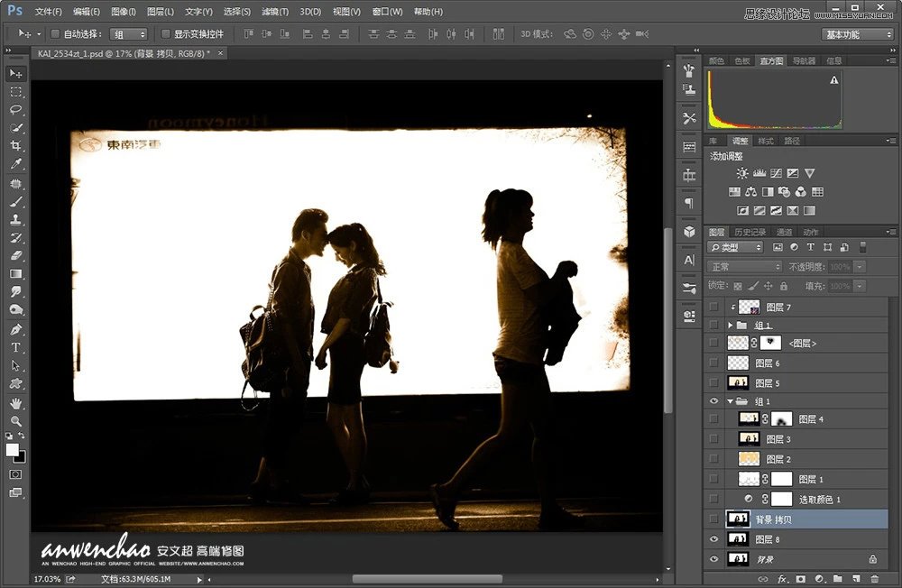The image size is (902, 588).
Task: Expand the collapsed 组 1 group
Action: coord(731,325)
